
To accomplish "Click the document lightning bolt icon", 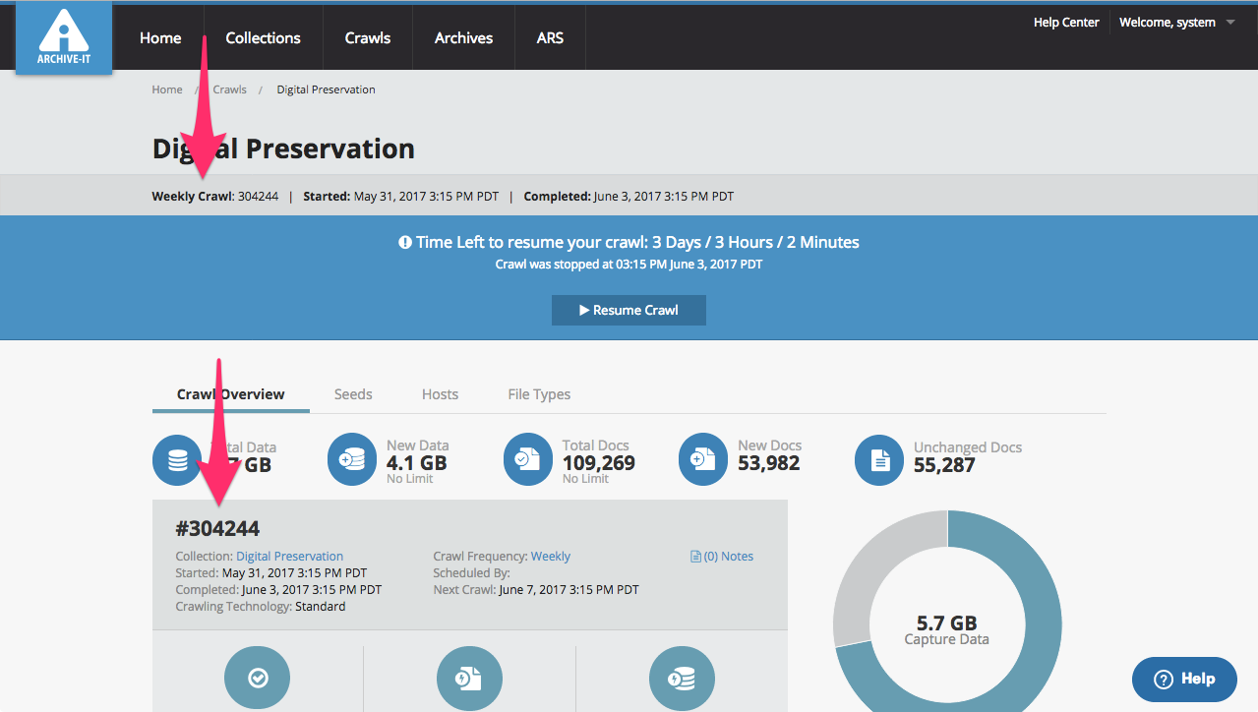I will 469,678.
